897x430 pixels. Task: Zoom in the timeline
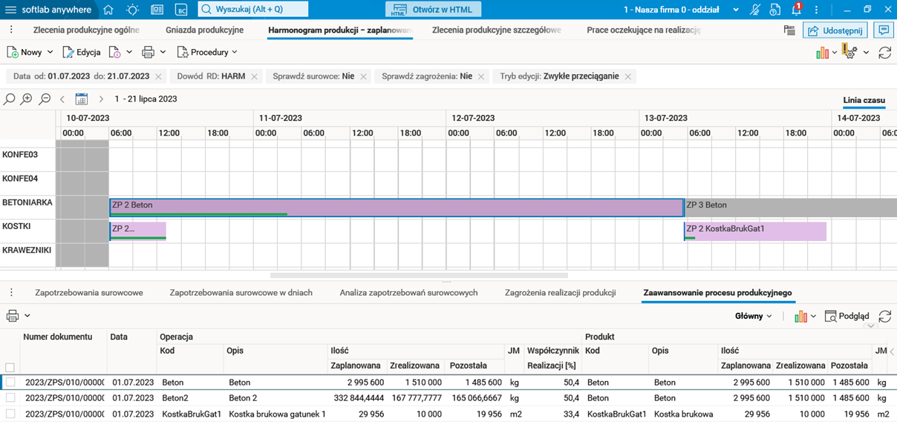tap(27, 99)
